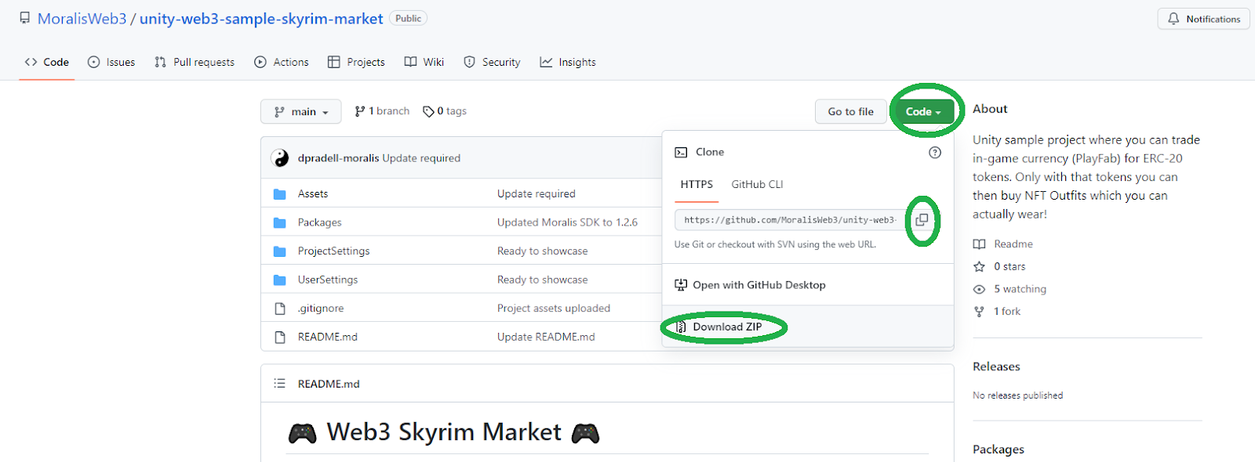The image size is (1255, 462).
Task: Click the eye icon next to 5 watching
Action: coord(979,289)
